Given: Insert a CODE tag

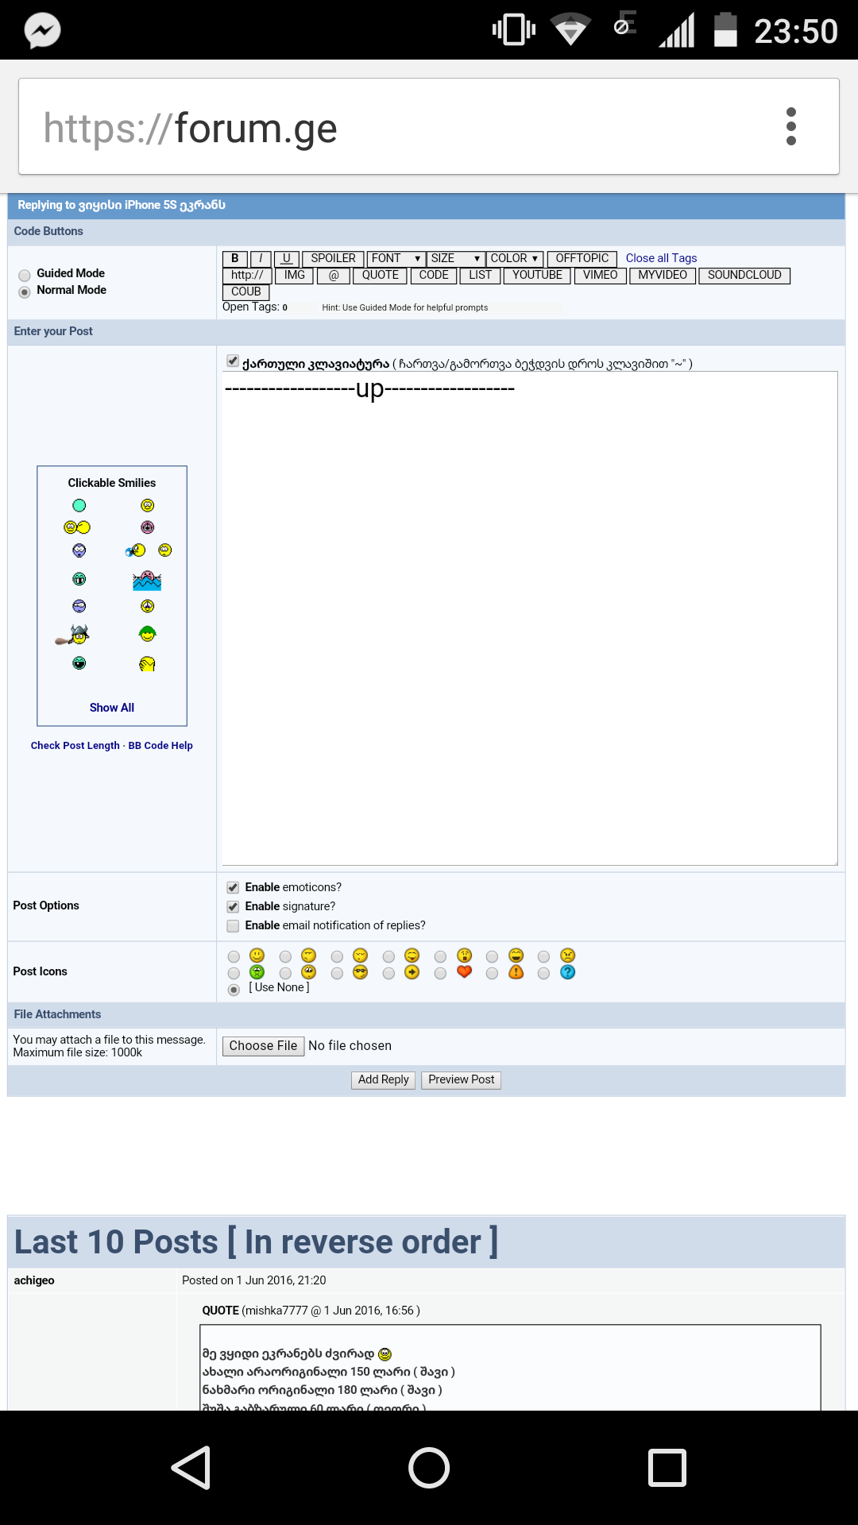Looking at the screenshot, I should (x=434, y=276).
